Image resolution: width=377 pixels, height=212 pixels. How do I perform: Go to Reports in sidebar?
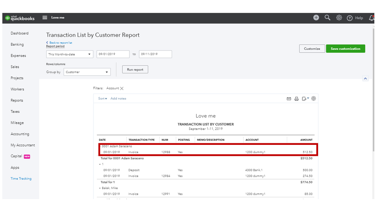(17, 100)
